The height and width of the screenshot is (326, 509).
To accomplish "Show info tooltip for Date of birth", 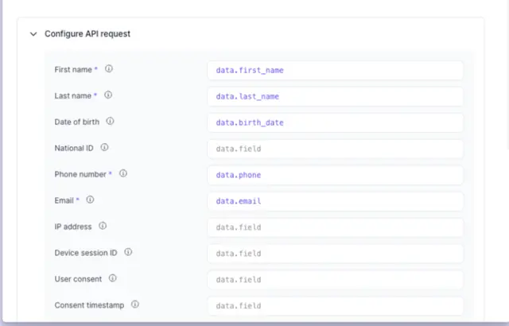I will click(x=110, y=121).
